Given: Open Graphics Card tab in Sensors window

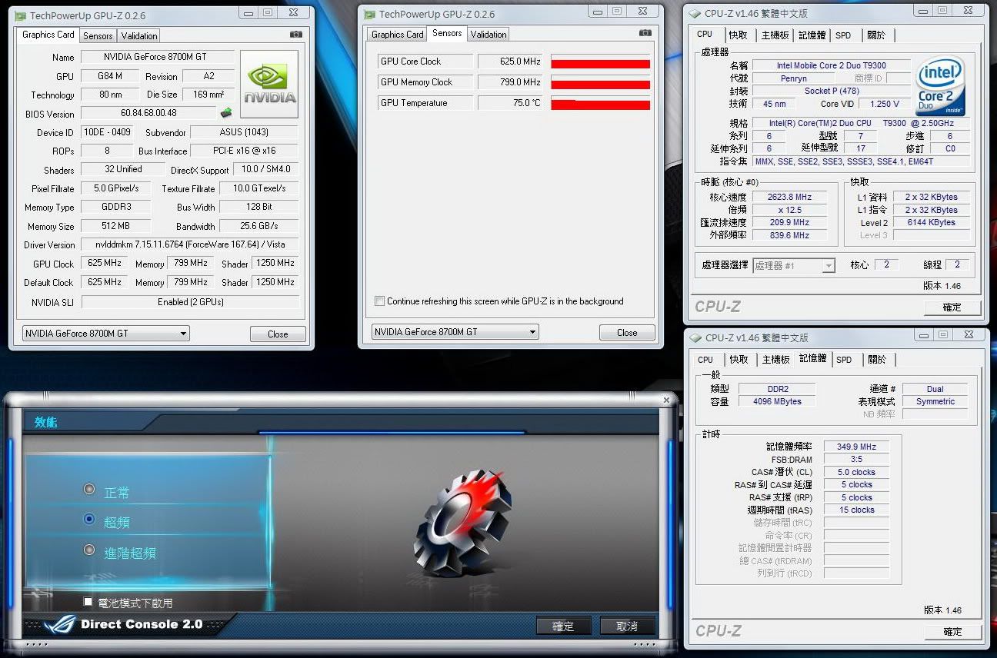Looking at the screenshot, I should click(397, 35).
